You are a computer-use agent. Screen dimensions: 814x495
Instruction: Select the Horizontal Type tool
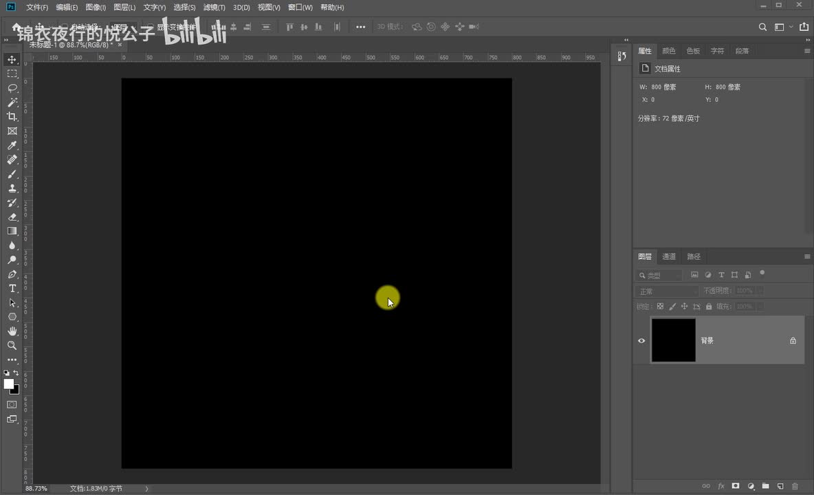[x=12, y=289]
